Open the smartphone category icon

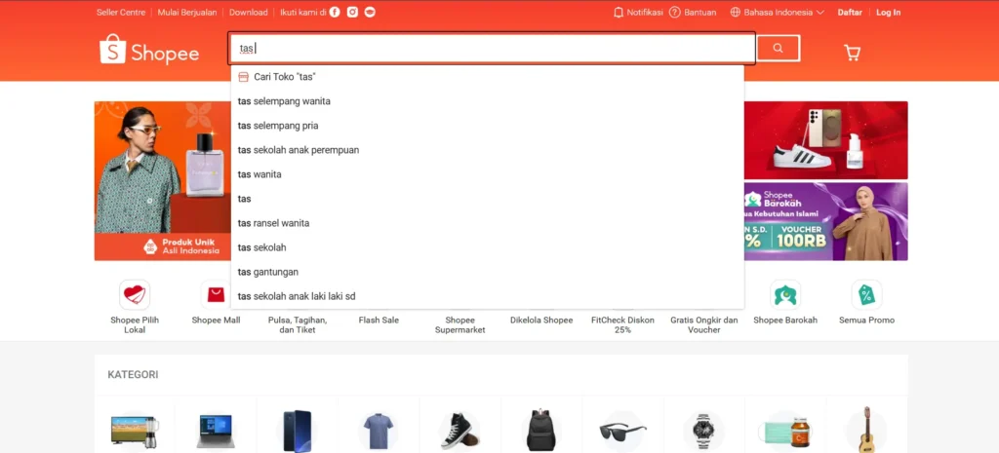click(x=298, y=430)
